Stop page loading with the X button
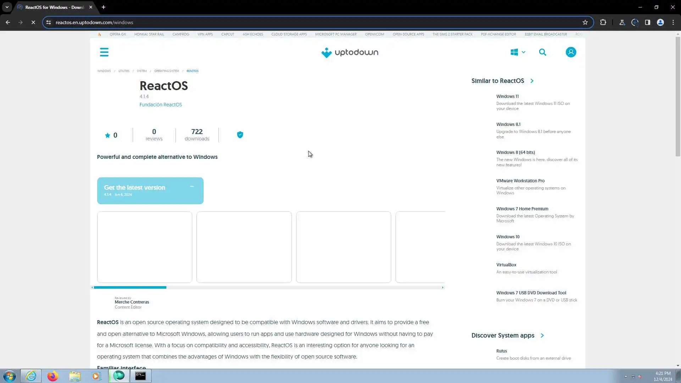Image resolution: width=681 pixels, height=383 pixels. [x=33, y=22]
